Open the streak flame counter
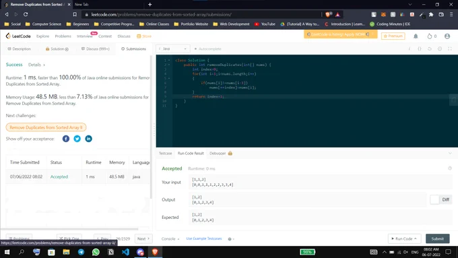 (x=432, y=36)
